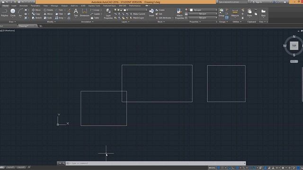The height and width of the screenshot is (170, 303).
Task: Click the Group tool
Action: (x=221, y=13)
